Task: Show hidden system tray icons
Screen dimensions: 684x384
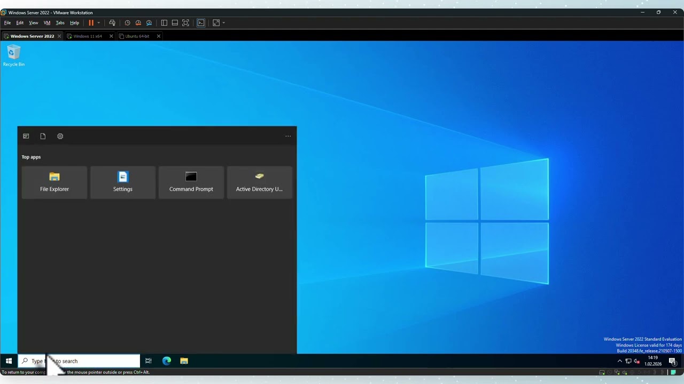Action: click(x=620, y=361)
